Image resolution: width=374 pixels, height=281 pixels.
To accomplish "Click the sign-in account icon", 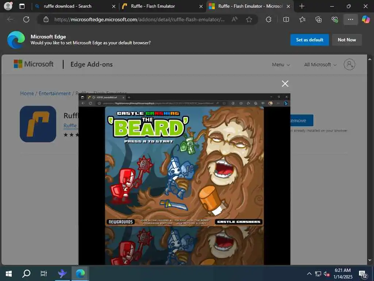I will 350,64.
